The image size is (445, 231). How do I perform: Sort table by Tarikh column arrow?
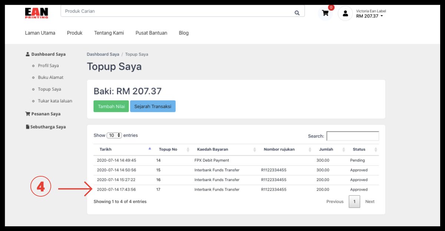(150, 149)
